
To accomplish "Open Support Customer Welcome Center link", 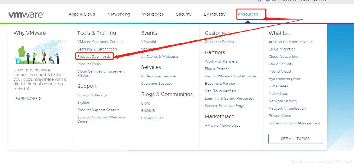I will click(x=101, y=119).
